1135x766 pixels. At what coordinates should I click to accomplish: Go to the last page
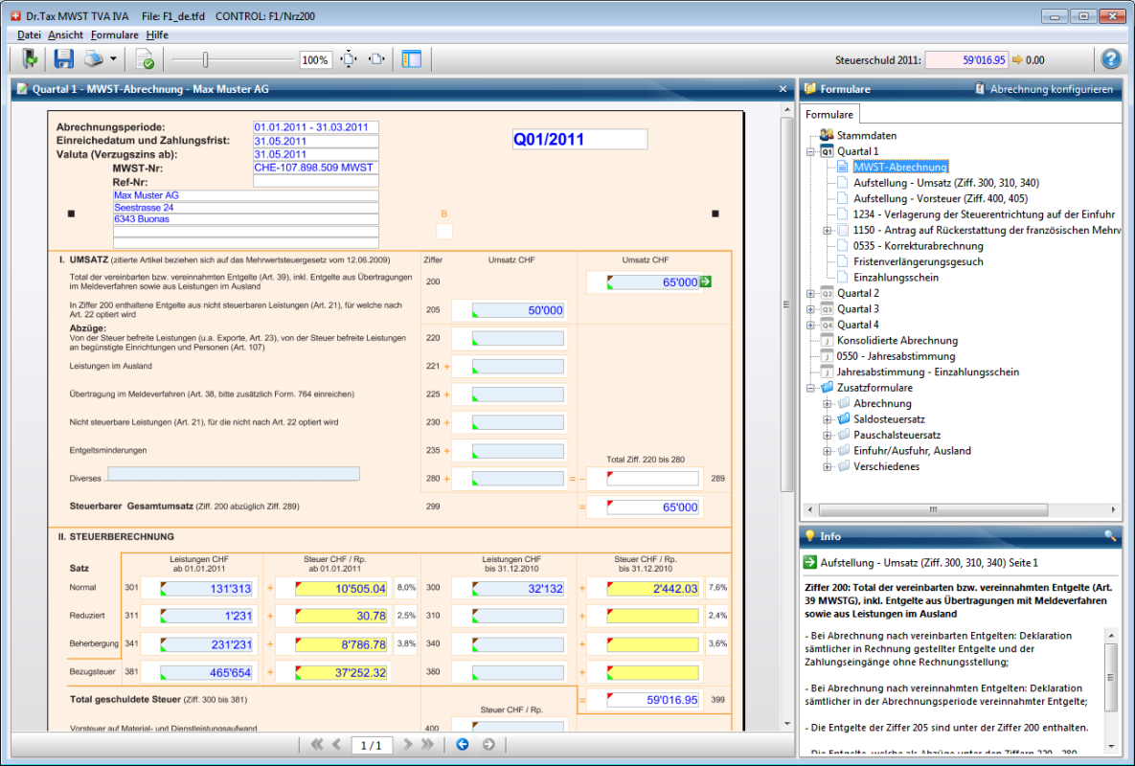point(427,744)
